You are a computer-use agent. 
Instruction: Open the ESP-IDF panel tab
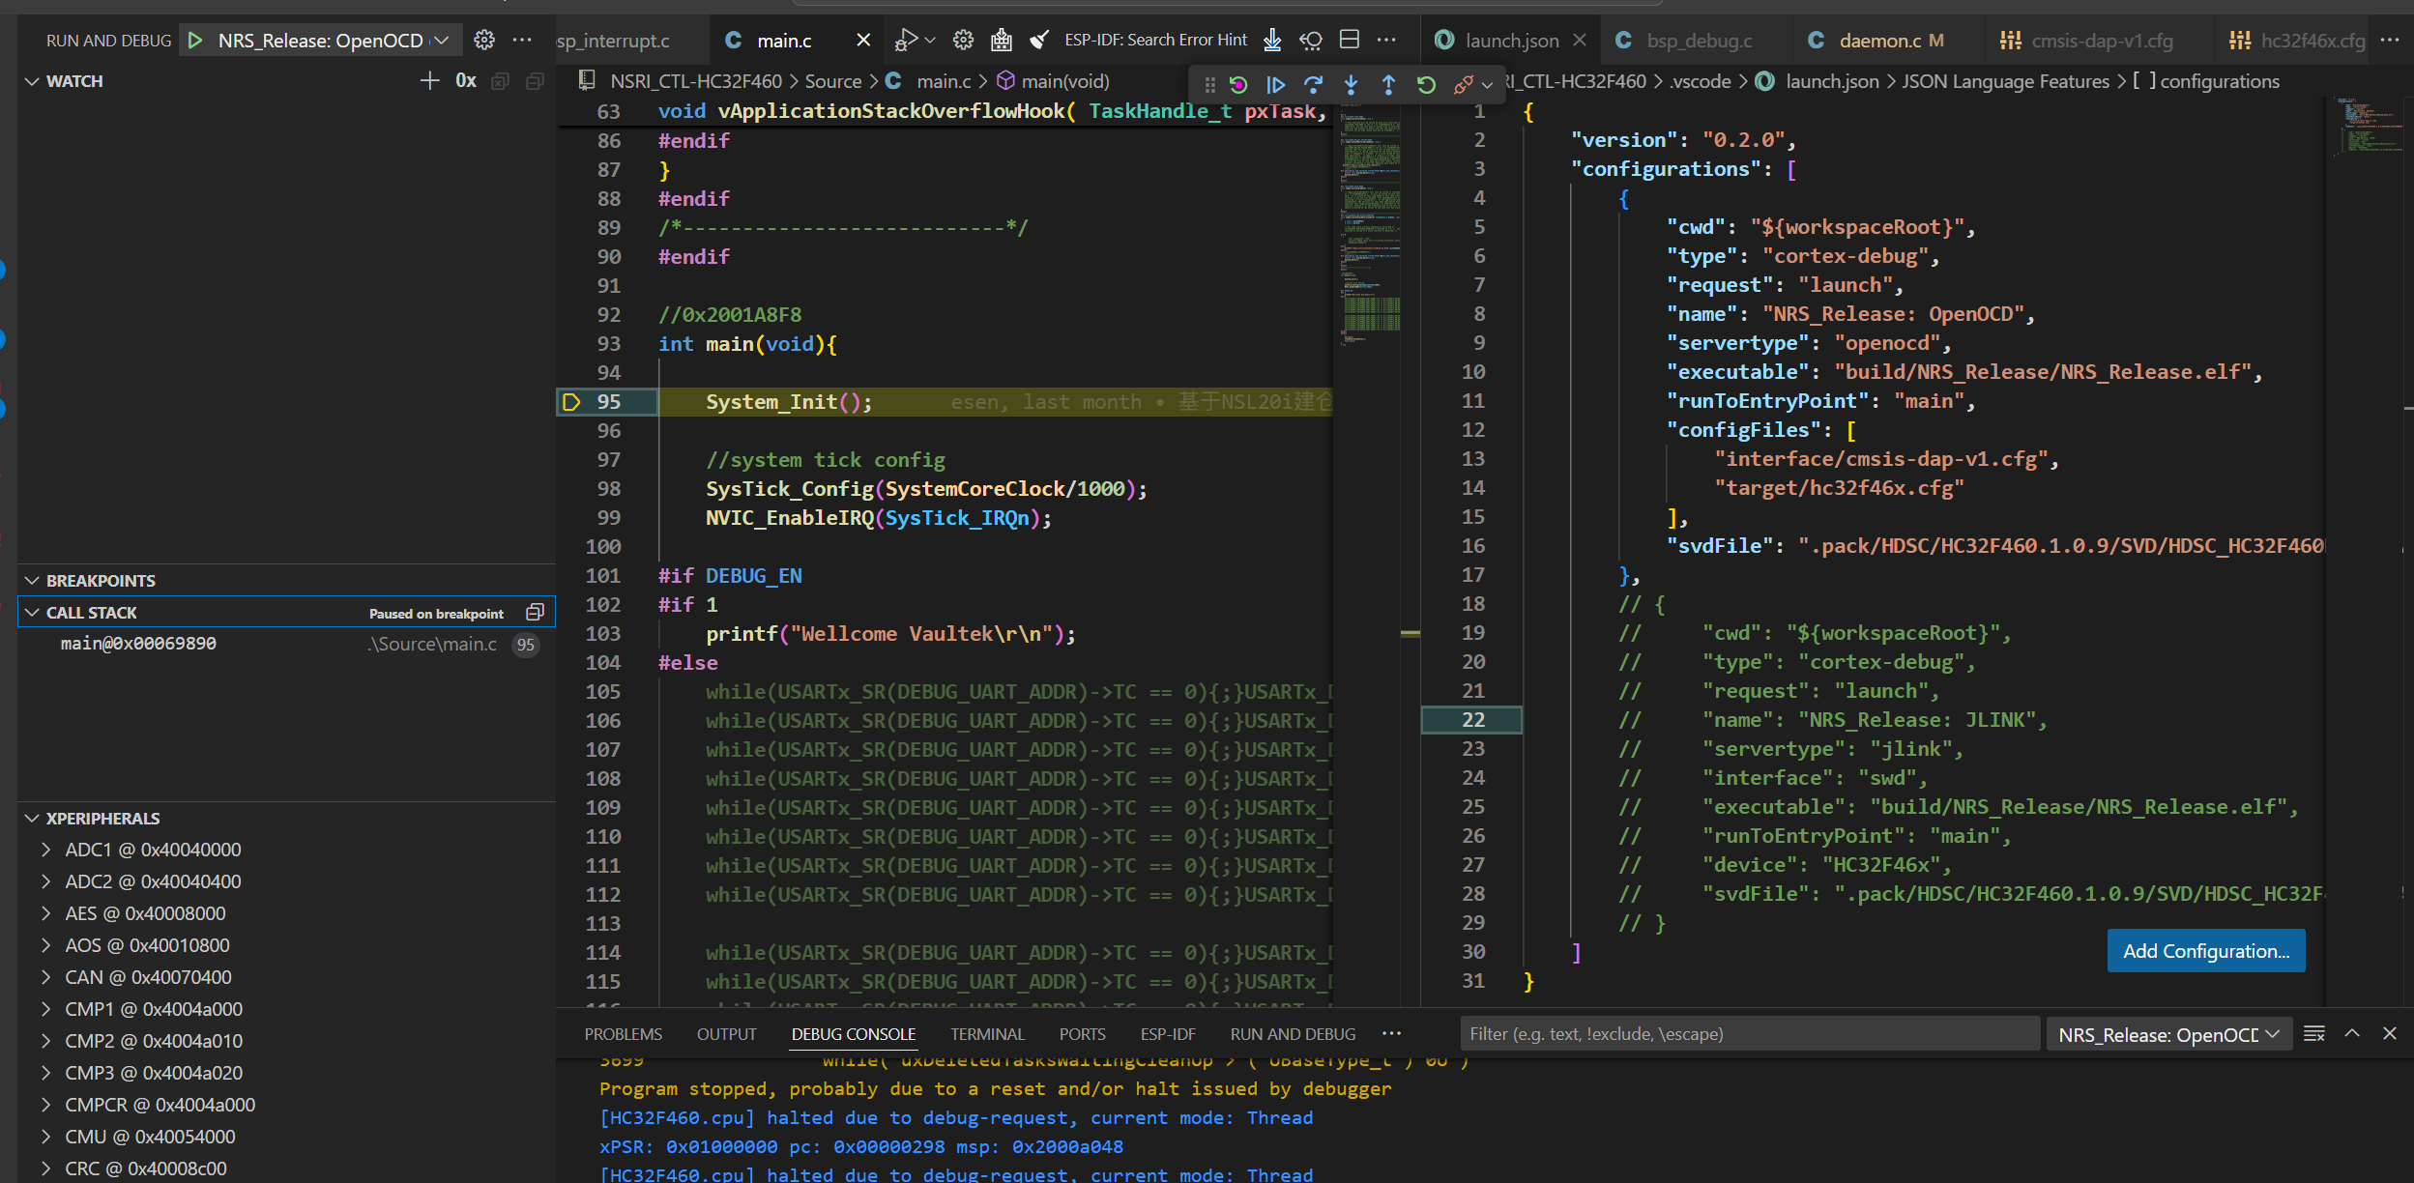pyautogui.click(x=1168, y=1034)
